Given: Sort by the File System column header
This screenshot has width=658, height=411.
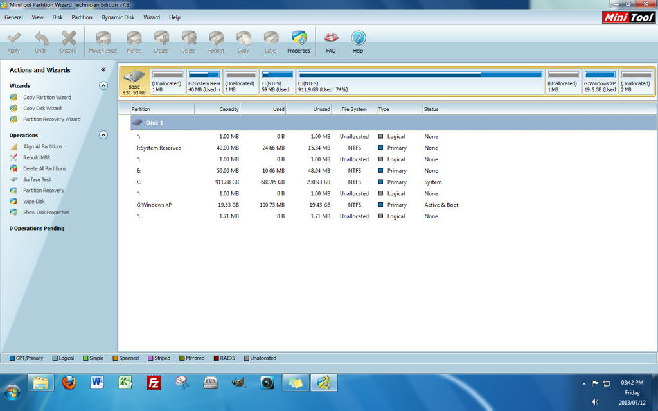Looking at the screenshot, I should point(354,109).
